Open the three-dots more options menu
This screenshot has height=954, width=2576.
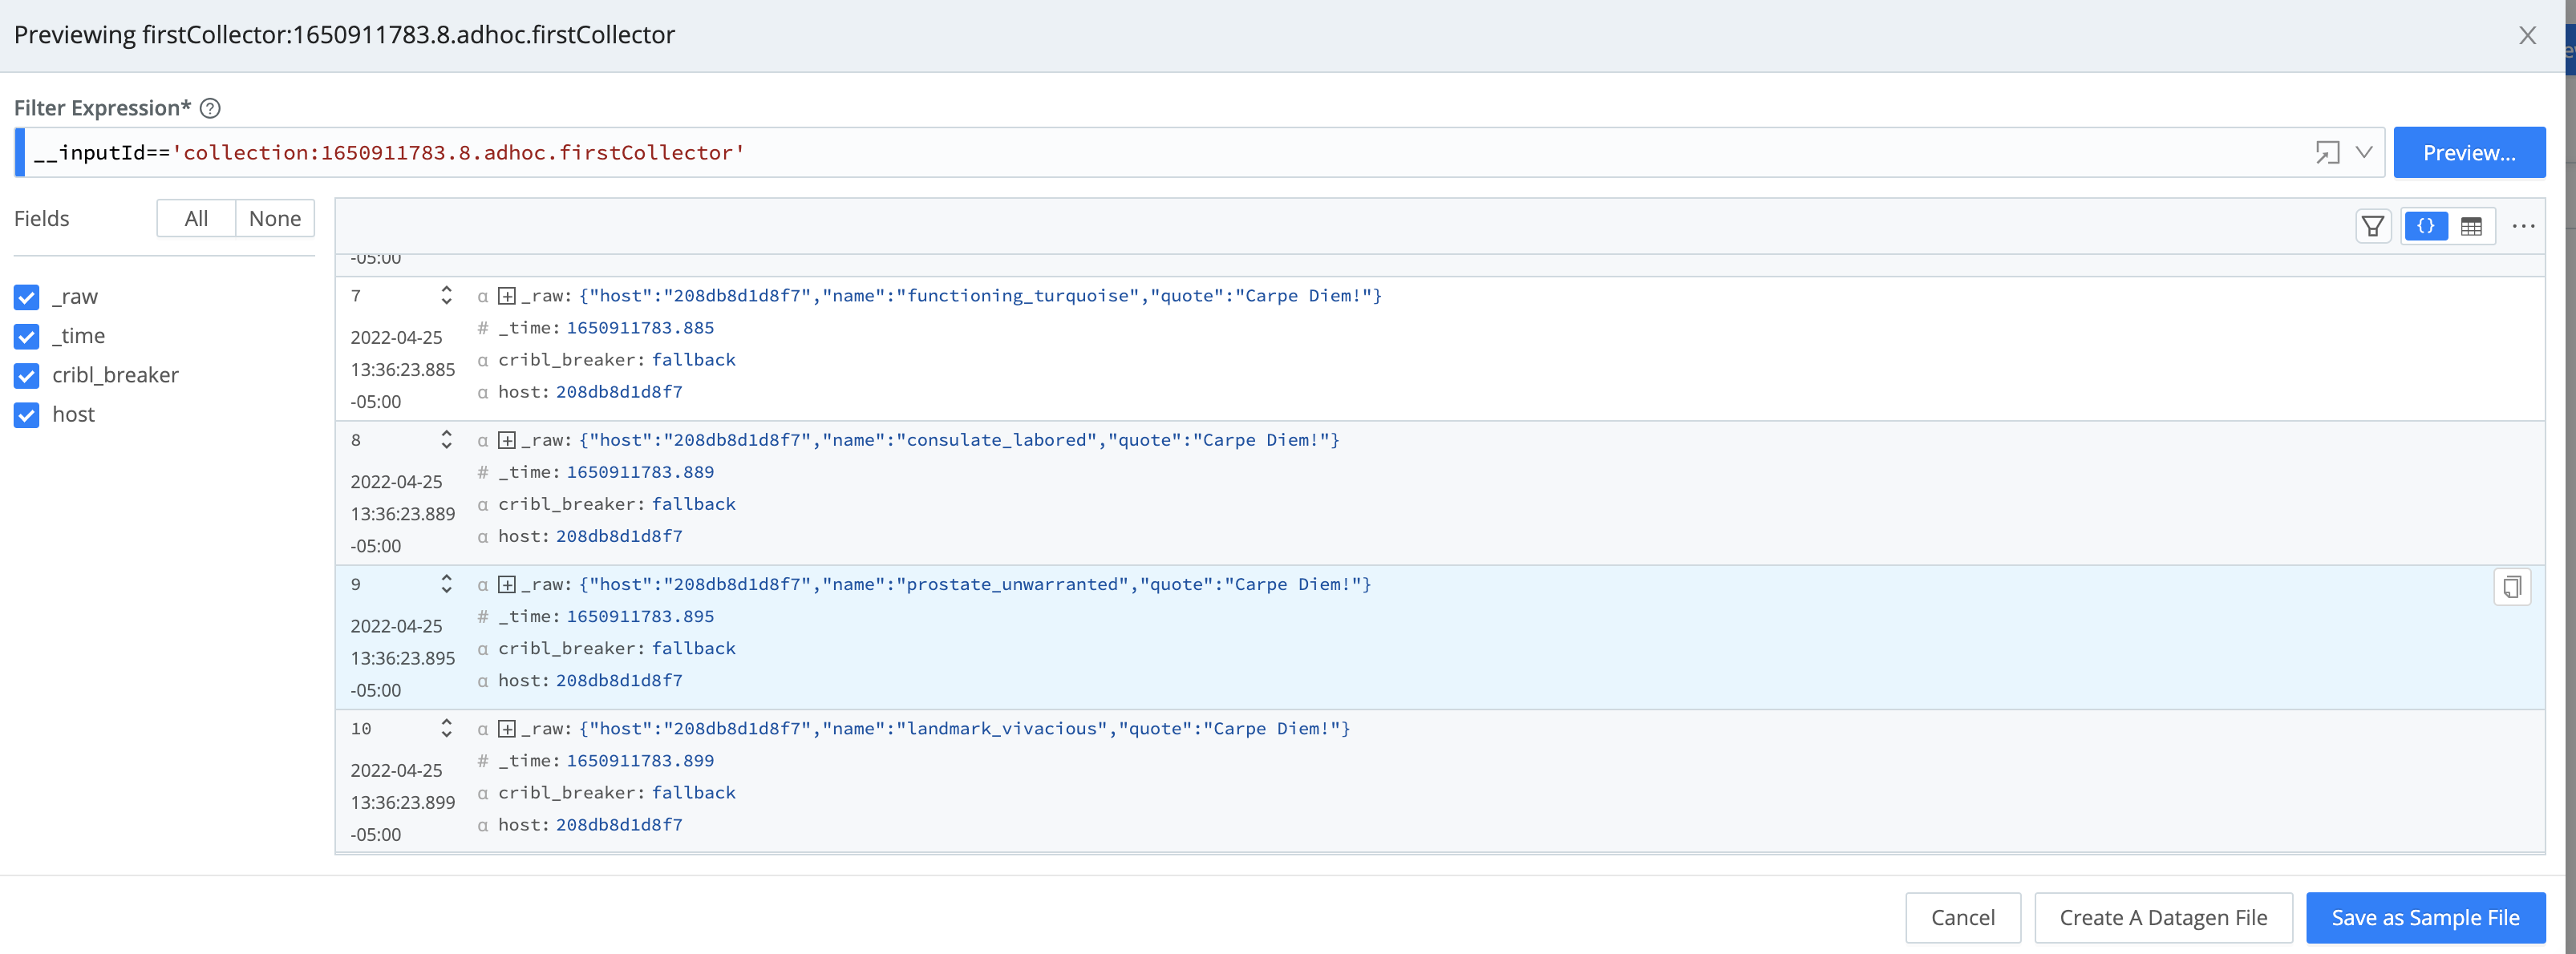(2523, 227)
